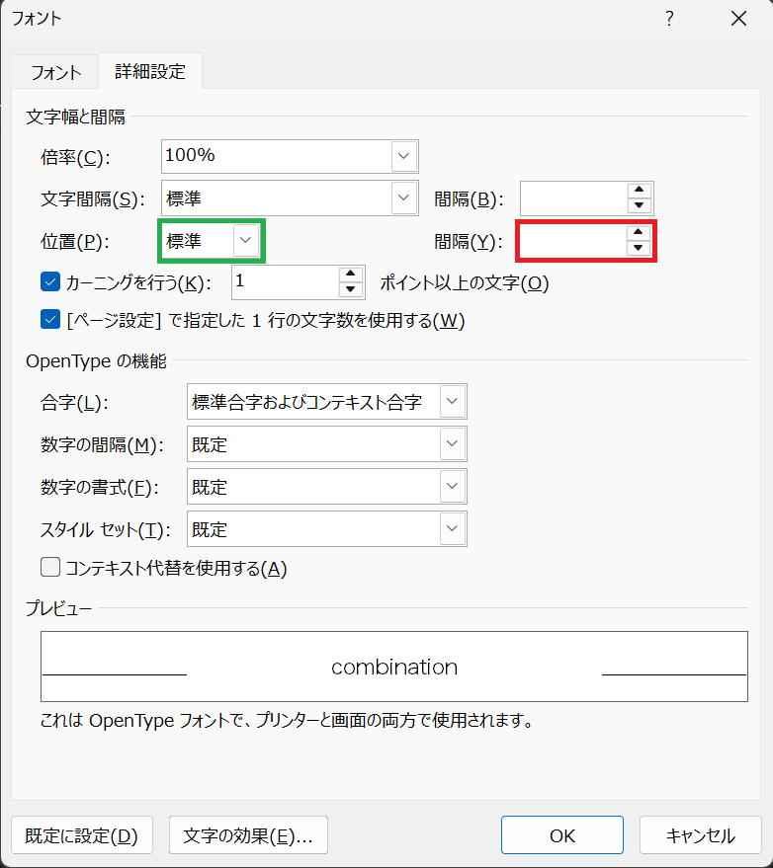This screenshot has height=868, width=773.
Task: Uncheck the ページ設定 1 行の文字数 option
Action: coord(51,320)
